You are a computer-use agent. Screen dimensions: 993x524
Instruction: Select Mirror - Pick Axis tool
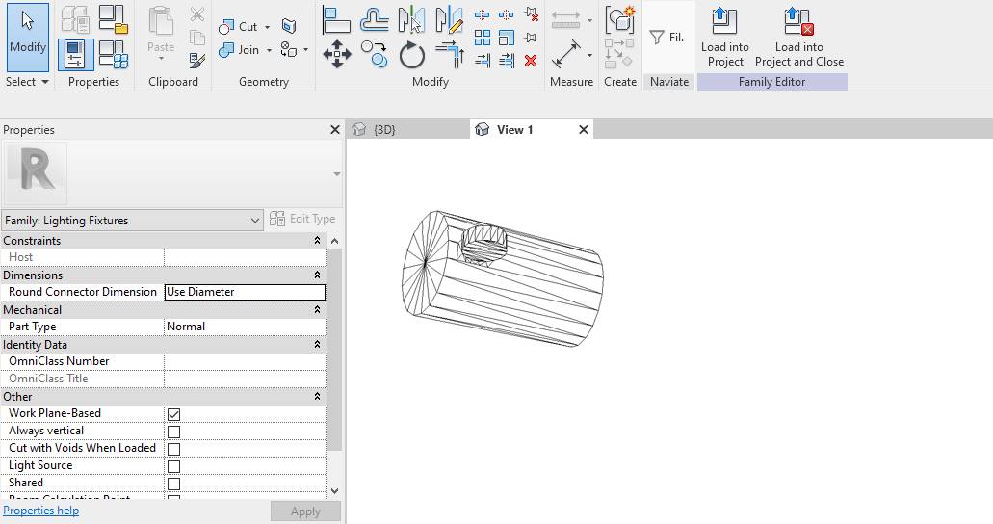click(x=411, y=19)
